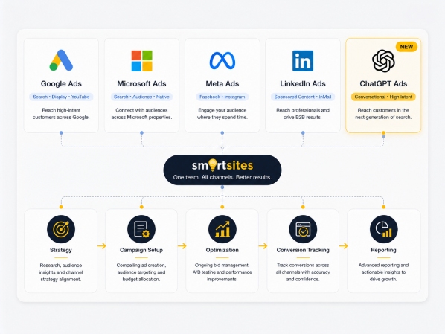Click the Reporting pie chart icon
The width and height of the screenshot is (445, 334).
point(384,229)
